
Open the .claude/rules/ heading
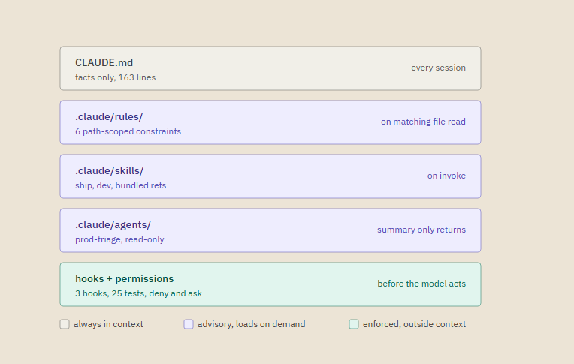coord(109,116)
